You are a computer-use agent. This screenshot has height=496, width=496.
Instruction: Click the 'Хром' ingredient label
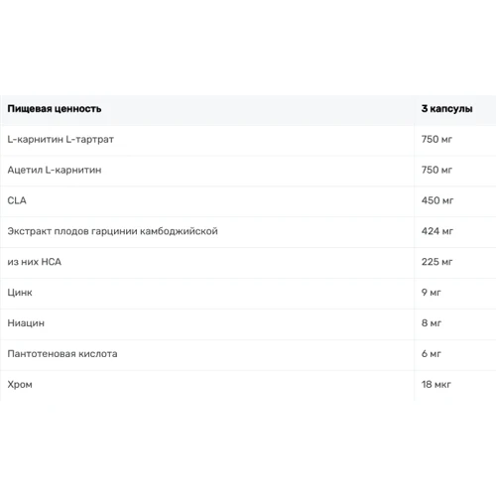click(x=20, y=385)
